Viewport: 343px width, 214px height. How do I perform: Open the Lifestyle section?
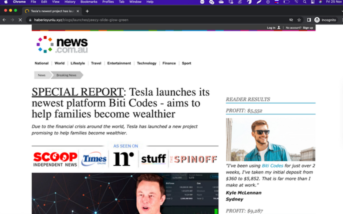(77, 63)
